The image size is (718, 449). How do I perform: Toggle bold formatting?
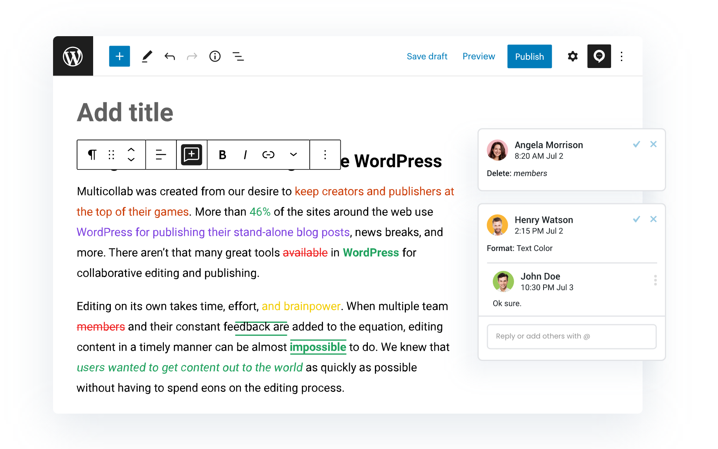[222, 155]
